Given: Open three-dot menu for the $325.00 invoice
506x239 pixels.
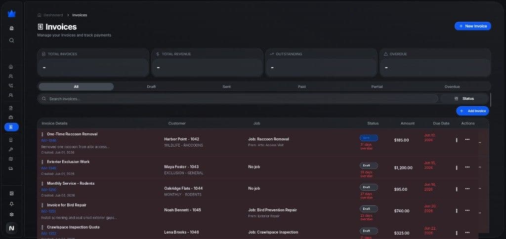Looking at the screenshot, I should (x=467, y=233).
